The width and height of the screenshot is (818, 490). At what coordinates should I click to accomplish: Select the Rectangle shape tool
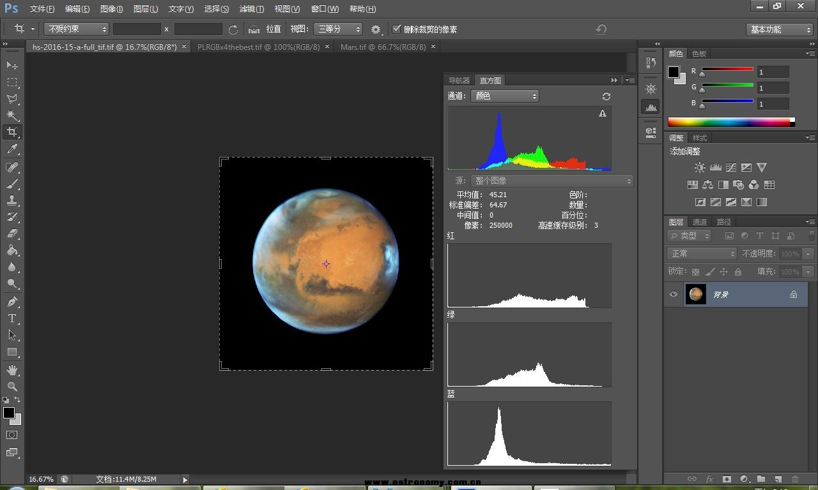(x=12, y=352)
